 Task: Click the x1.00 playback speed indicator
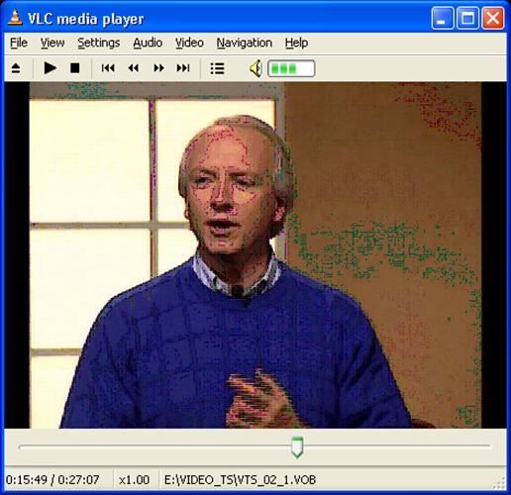coord(134,480)
